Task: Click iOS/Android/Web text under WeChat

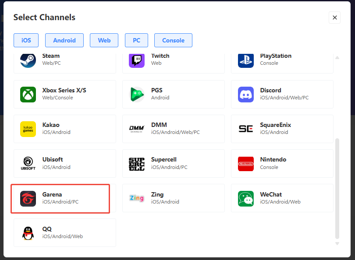Action: (x=280, y=202)
